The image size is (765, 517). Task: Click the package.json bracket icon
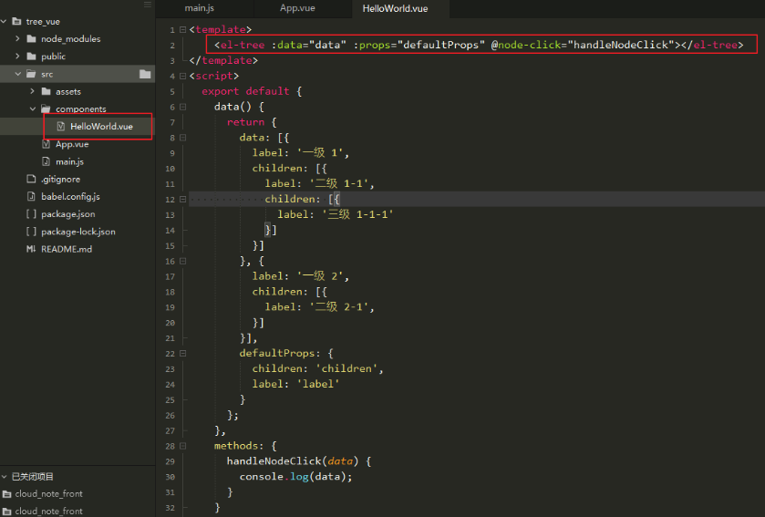(31, 214)
